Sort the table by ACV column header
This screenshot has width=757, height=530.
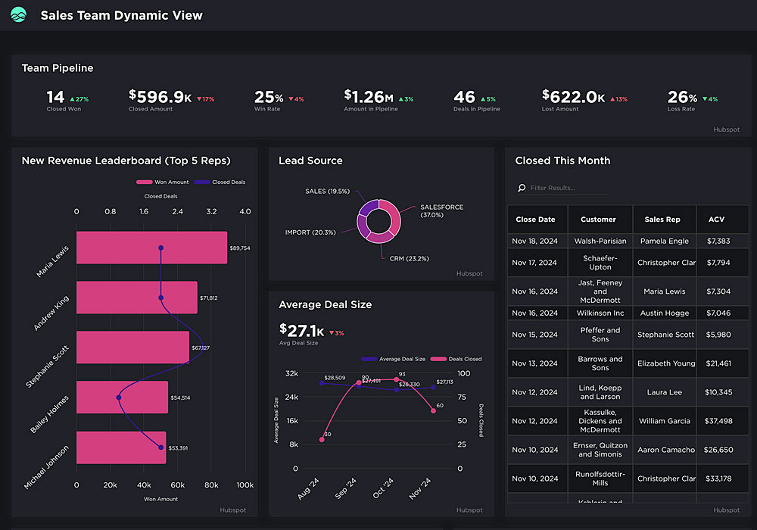tap(716, 220)
